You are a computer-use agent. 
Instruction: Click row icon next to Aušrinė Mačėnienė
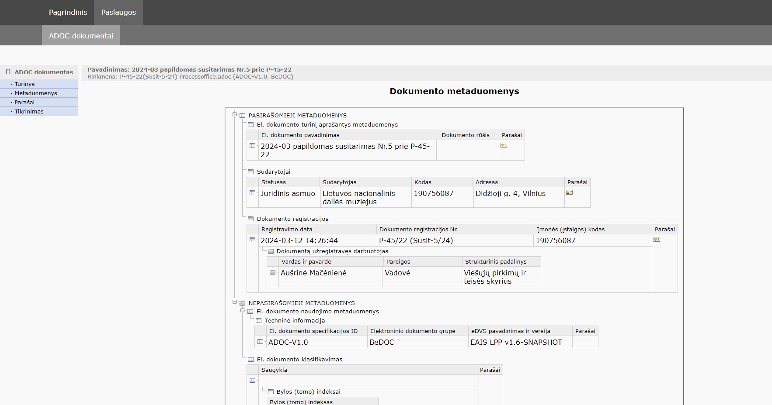272,272
